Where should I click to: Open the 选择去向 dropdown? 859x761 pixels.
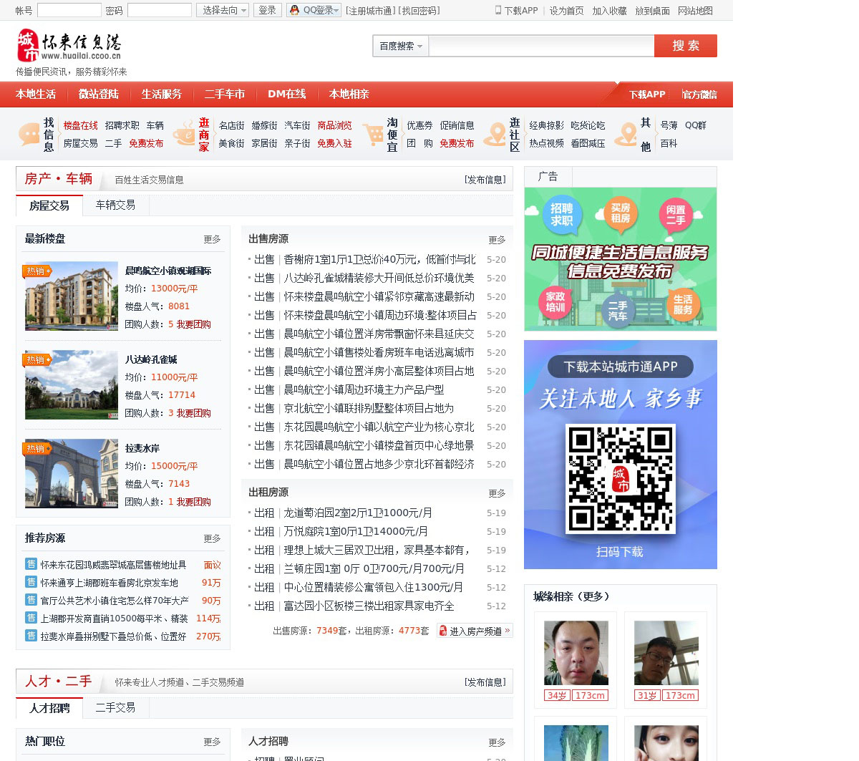223,10
